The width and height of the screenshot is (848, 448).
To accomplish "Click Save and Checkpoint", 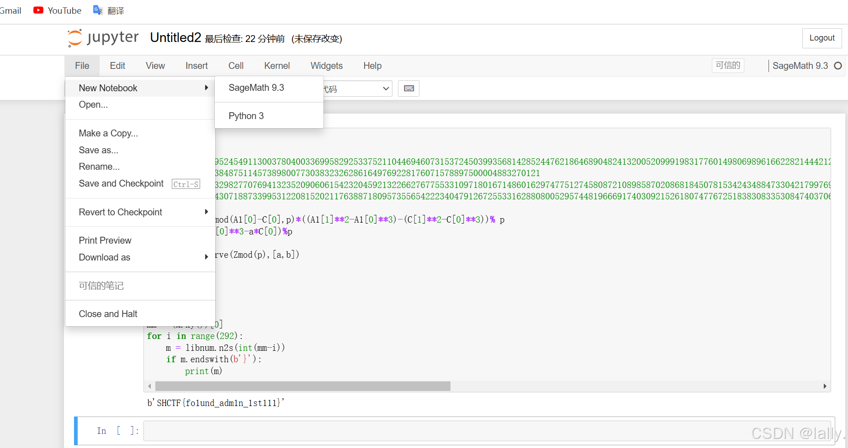I will [x=121, y=183].
